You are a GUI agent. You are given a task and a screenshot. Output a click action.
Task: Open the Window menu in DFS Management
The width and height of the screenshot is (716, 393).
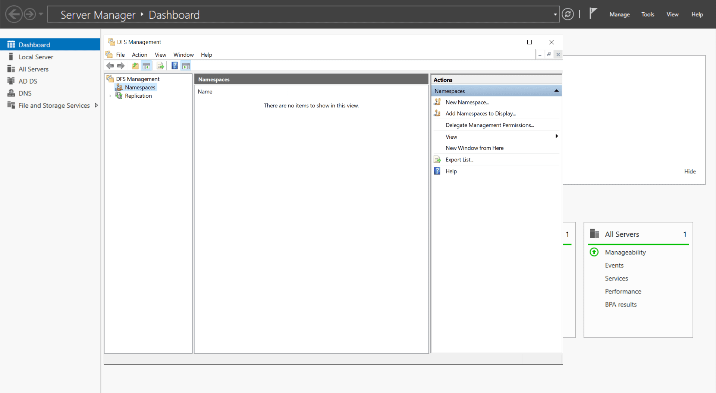tap(183, 55)
